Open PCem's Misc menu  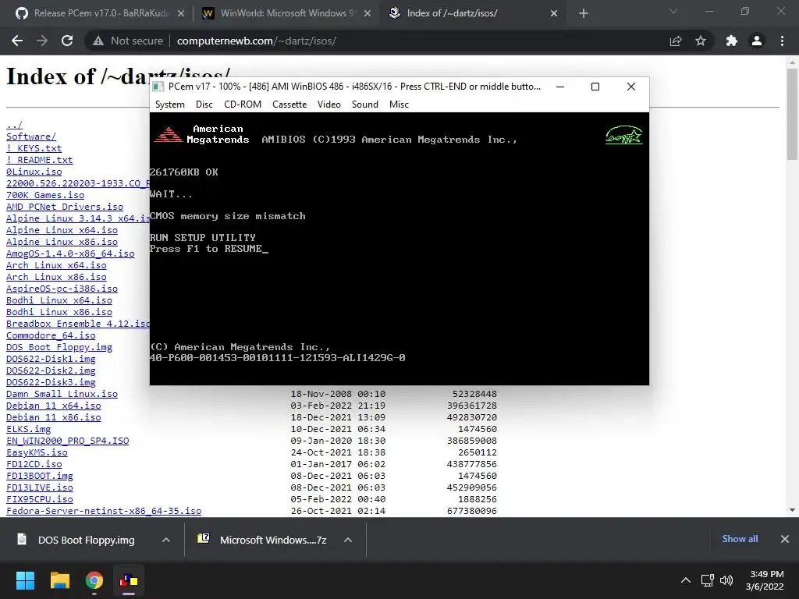click(x=399, y=105)
